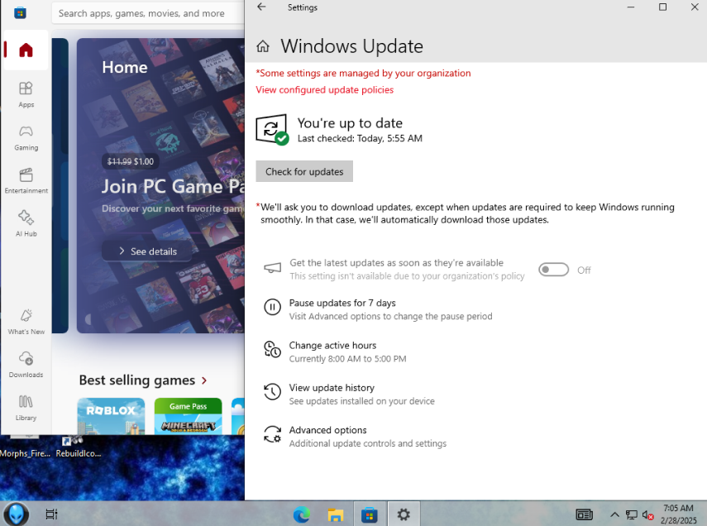This screenshot has width=707, height=526.
Task: Open the news widget tray icon
Action: coord(585,514)
